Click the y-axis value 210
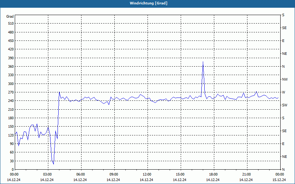The image size is (295, 184). (11, 109)
